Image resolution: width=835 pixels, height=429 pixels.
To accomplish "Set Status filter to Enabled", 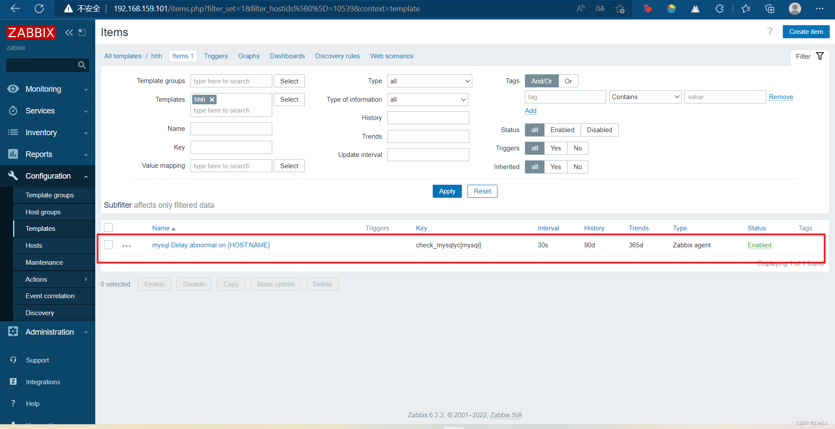I will (562, 130).
